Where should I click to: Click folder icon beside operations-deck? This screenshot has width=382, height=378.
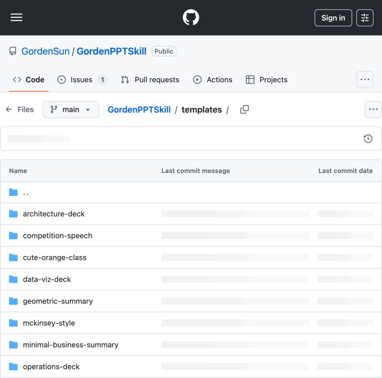click(x=13, y=367)
